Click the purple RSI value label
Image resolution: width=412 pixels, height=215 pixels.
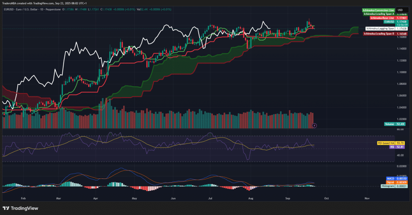[x=392, y=147]
